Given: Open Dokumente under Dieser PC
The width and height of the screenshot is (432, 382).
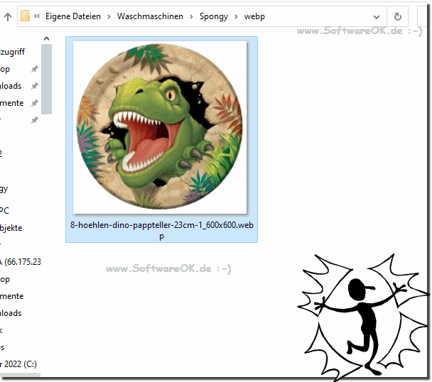Looking at the screenshot, I should (x=12, y=296).
